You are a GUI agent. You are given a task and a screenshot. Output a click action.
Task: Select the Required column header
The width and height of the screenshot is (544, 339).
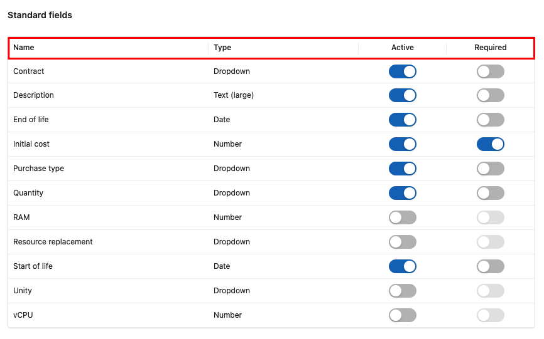[490, 48]
